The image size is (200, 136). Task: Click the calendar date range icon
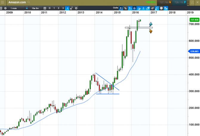[x=45, y=8]
